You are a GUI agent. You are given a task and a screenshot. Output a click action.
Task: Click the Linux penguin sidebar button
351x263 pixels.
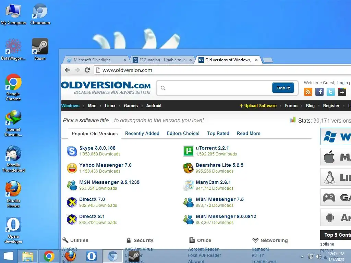pos(336,177)
